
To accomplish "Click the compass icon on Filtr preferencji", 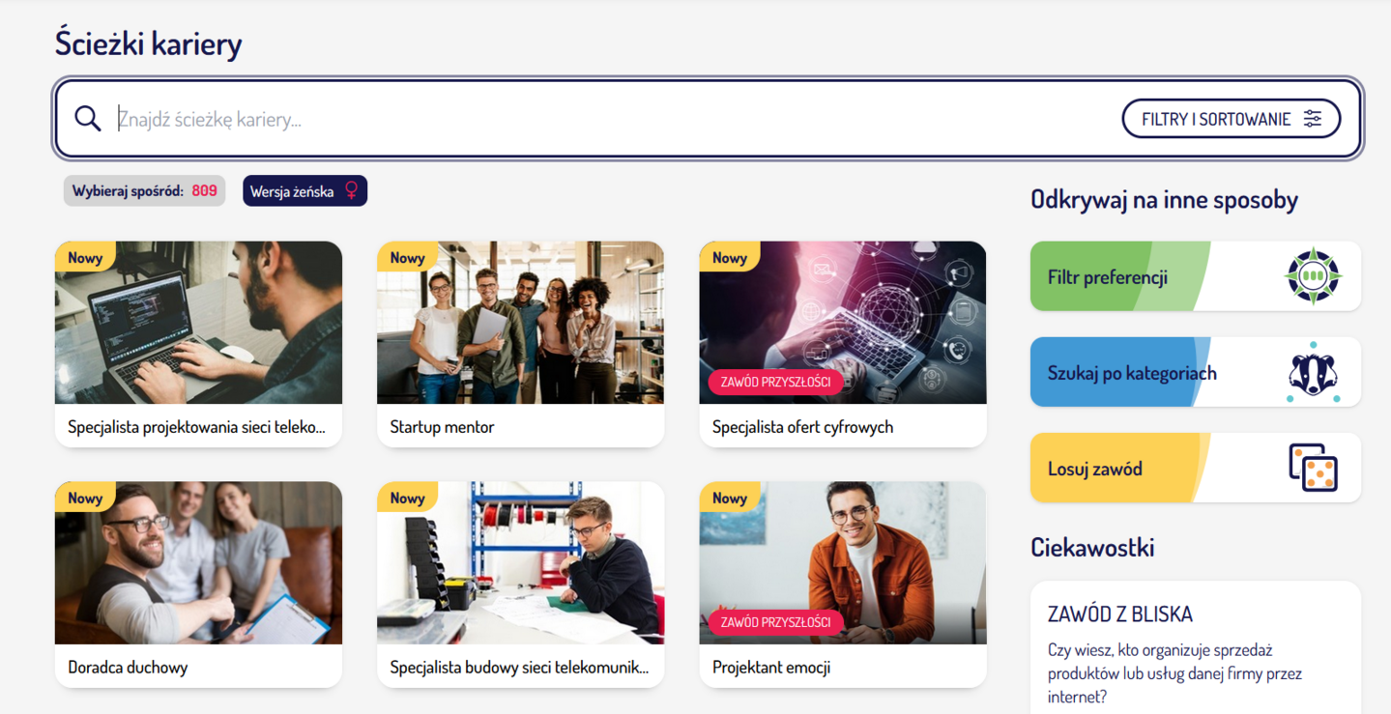I will pyautogui.click(x=1313, y=276).
